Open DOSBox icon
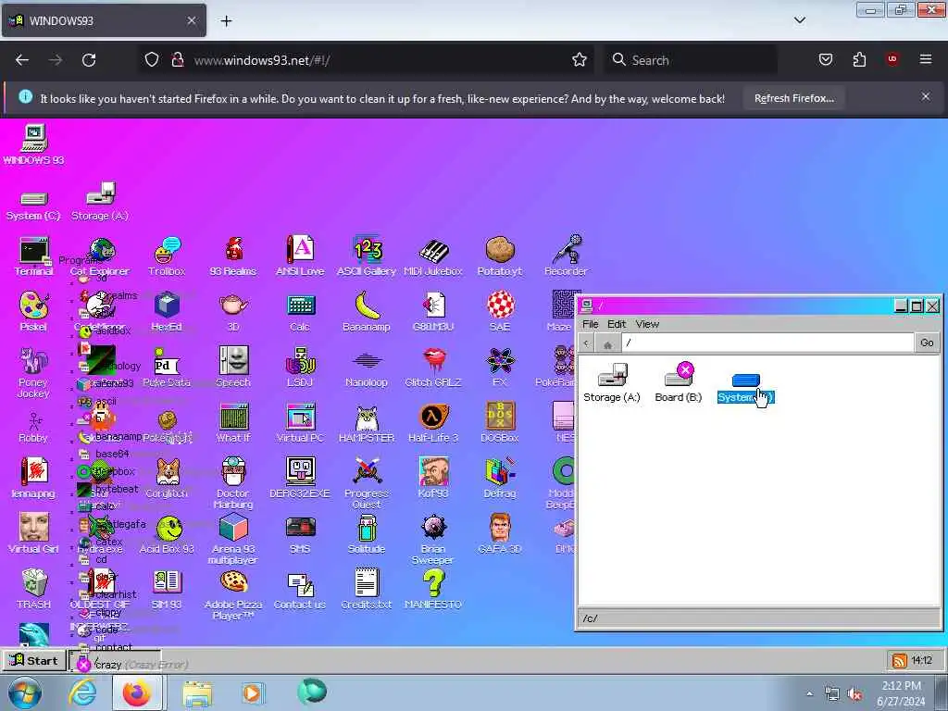This screenshot has height=711, width=948. pos(499,422)
